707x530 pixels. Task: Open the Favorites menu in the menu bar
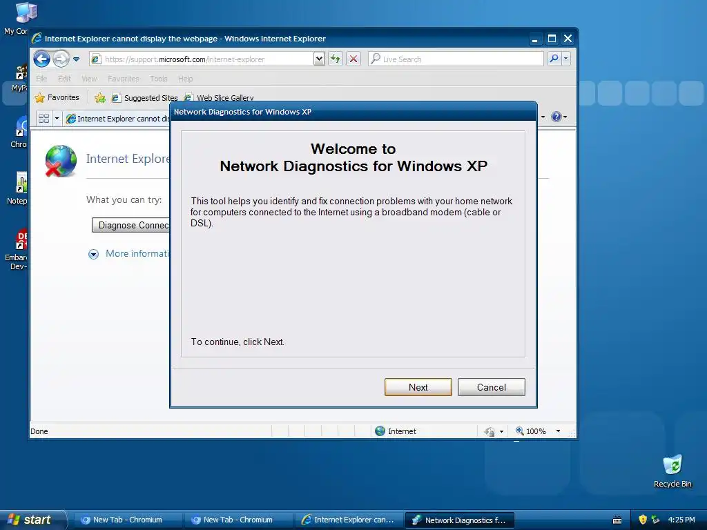(x=123, y=79)
